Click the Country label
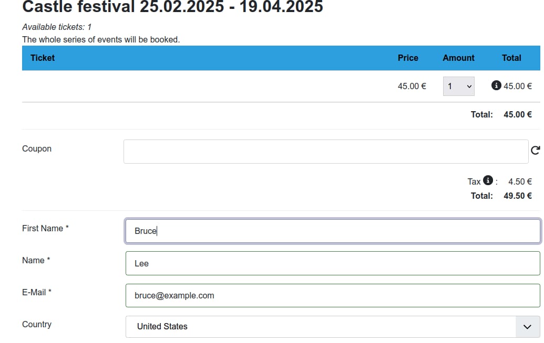Image resolution: width=544 pixels, height=343 pixels. click(x=37, y=324)
